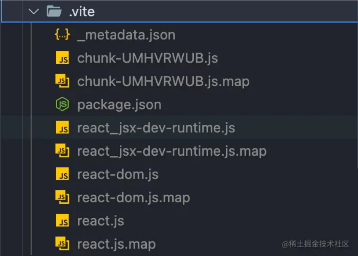Select the .vite folder name
The width and height of the screenshot is (358, 256).
coord(82,12)
